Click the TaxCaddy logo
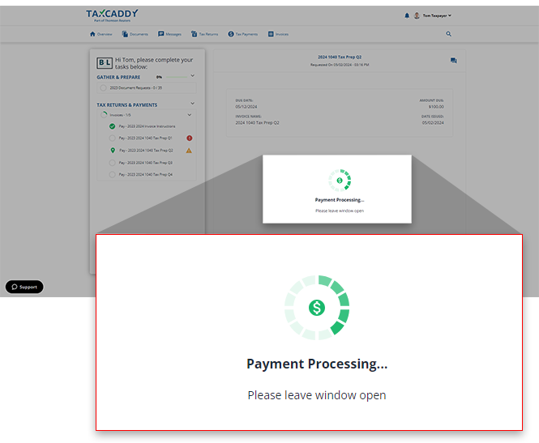This screenshot has height=443, width=539. [x=112, y=15]
